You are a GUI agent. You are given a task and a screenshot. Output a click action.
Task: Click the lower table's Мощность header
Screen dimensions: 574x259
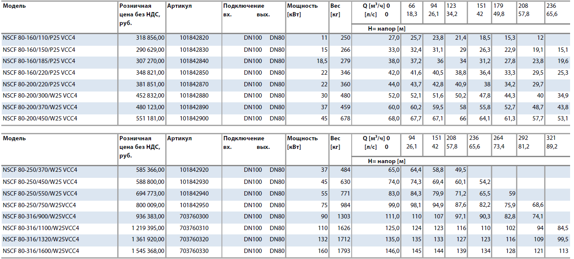[x=302, y=139]
